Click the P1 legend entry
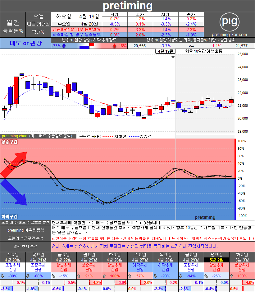The height and width of the screenshot is (292, 255). point(85,136)
